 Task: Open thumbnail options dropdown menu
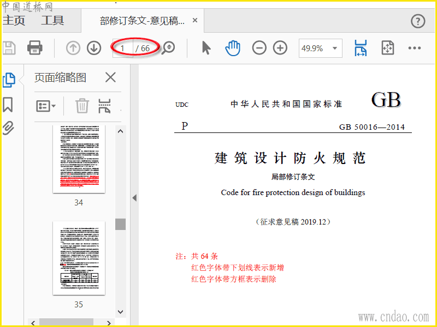[46, 106]
